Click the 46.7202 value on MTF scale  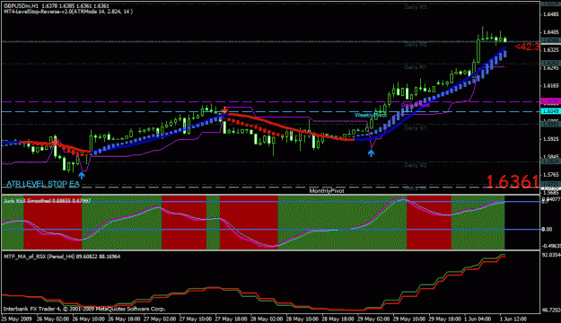[551, 310]
